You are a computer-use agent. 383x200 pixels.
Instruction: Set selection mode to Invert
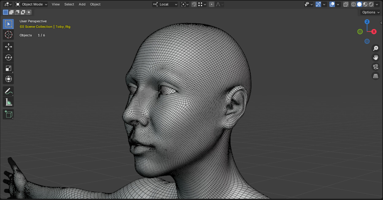(x=23, y=12)
